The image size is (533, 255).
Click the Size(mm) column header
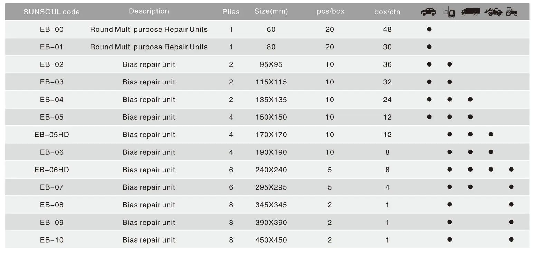(x=271, y=11)
